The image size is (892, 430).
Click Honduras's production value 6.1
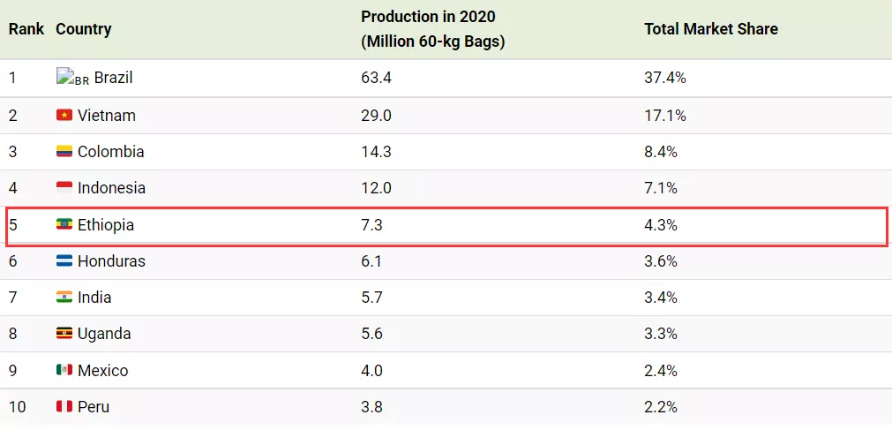pyautogui.click(x=371, y=260)
